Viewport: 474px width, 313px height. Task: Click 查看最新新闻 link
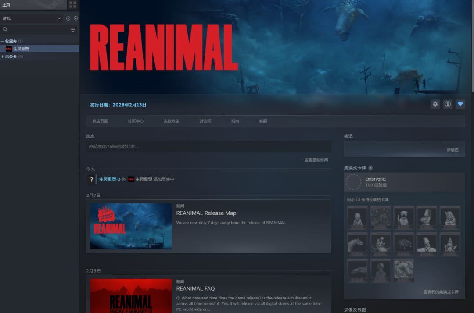click(x=316, y=160)
